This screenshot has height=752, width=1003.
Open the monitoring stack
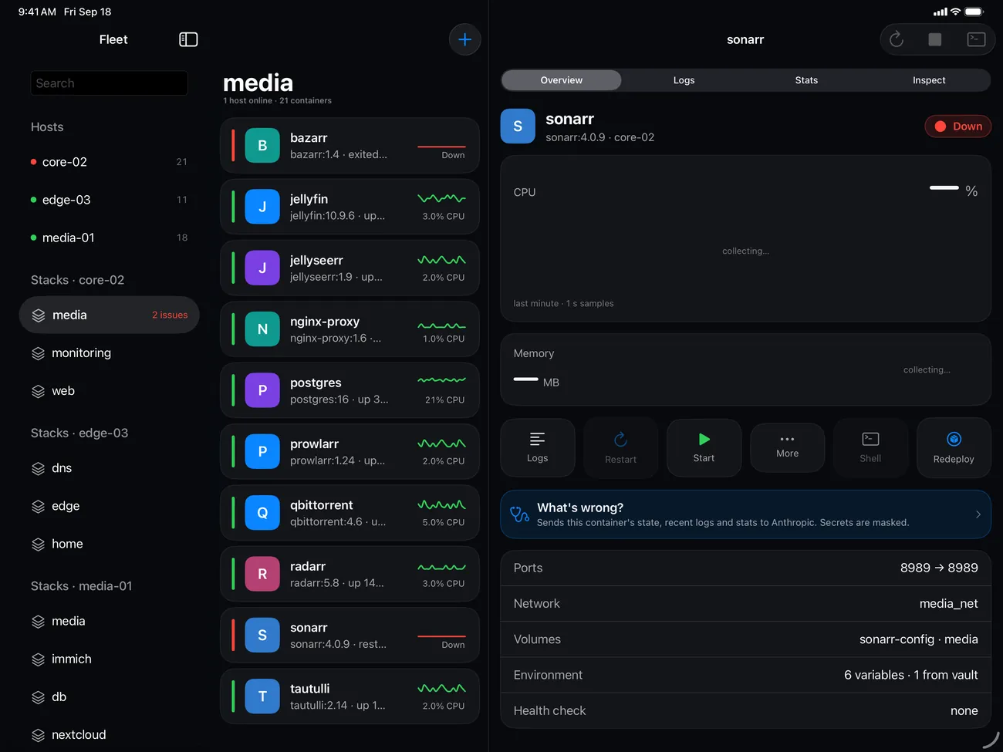tap(109, 353)
